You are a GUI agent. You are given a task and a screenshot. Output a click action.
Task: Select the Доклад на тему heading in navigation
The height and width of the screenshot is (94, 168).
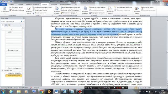pyautogui.click(x=14, y=50)
